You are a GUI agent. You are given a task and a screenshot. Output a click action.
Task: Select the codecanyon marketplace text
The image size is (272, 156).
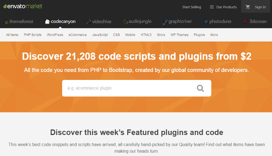pos(63,22)
